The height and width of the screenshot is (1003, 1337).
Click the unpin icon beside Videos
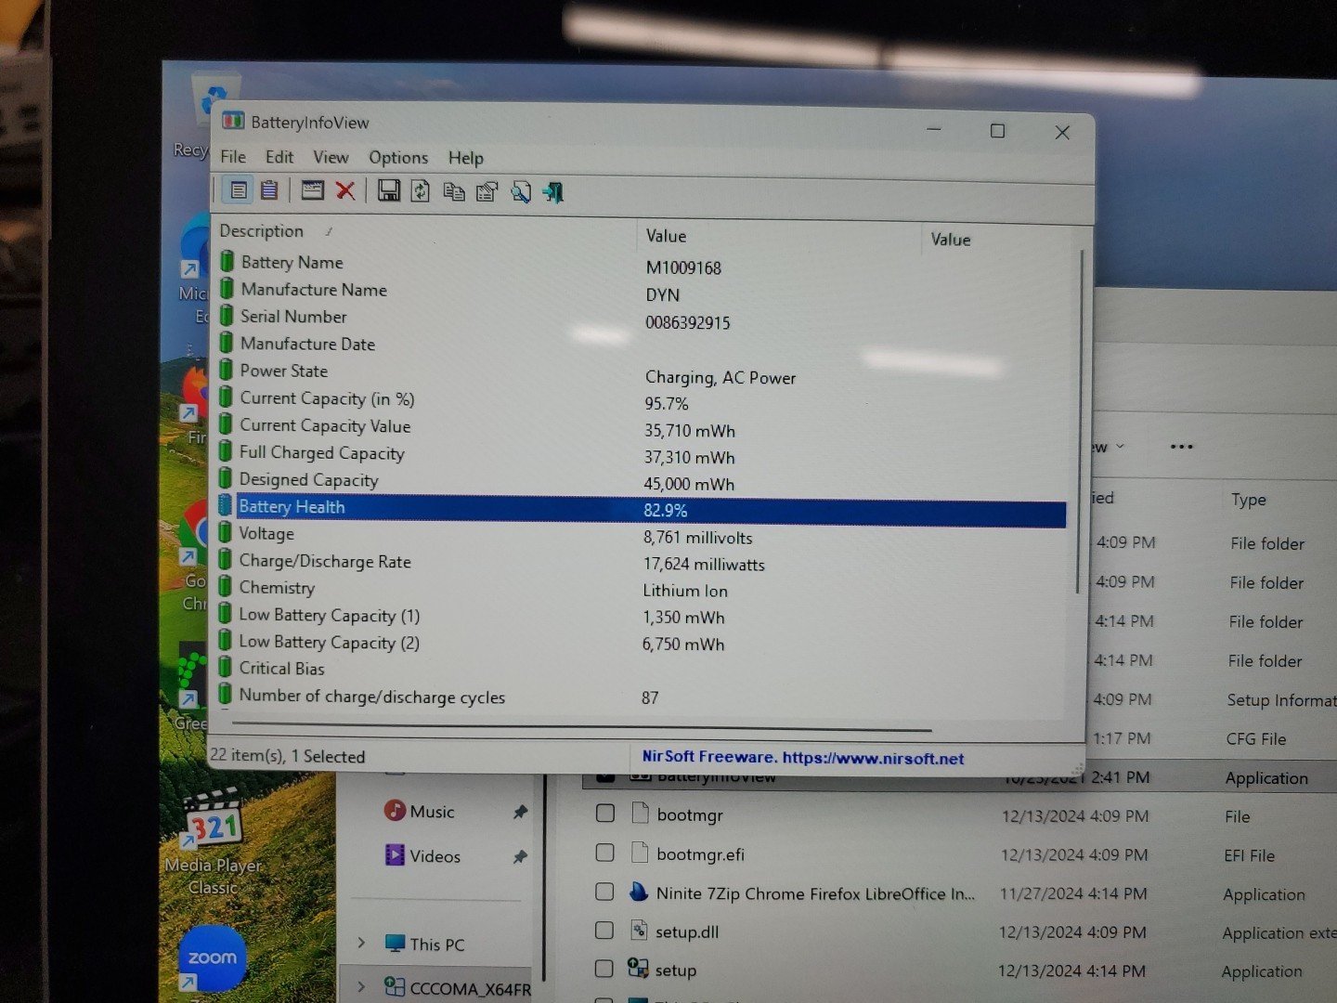(520, 856)
